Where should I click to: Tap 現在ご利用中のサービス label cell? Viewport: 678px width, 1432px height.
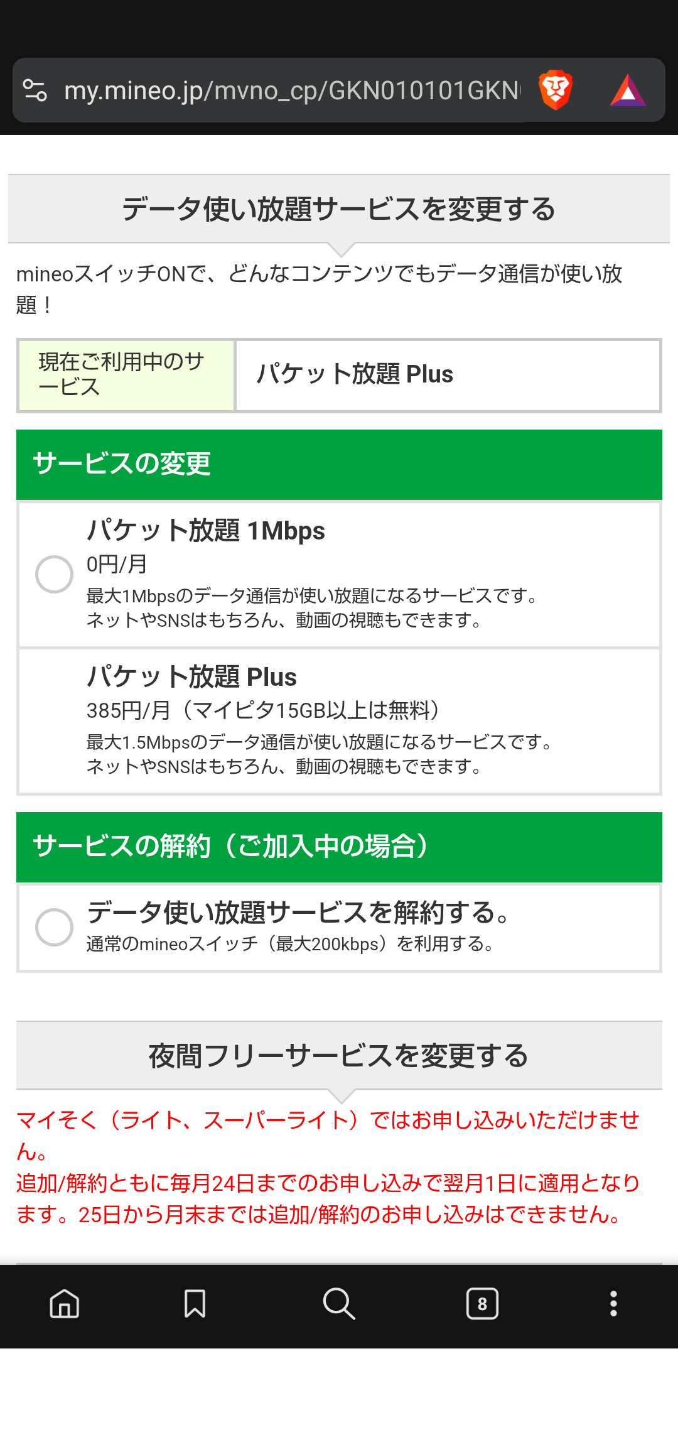tap(126, 375)
